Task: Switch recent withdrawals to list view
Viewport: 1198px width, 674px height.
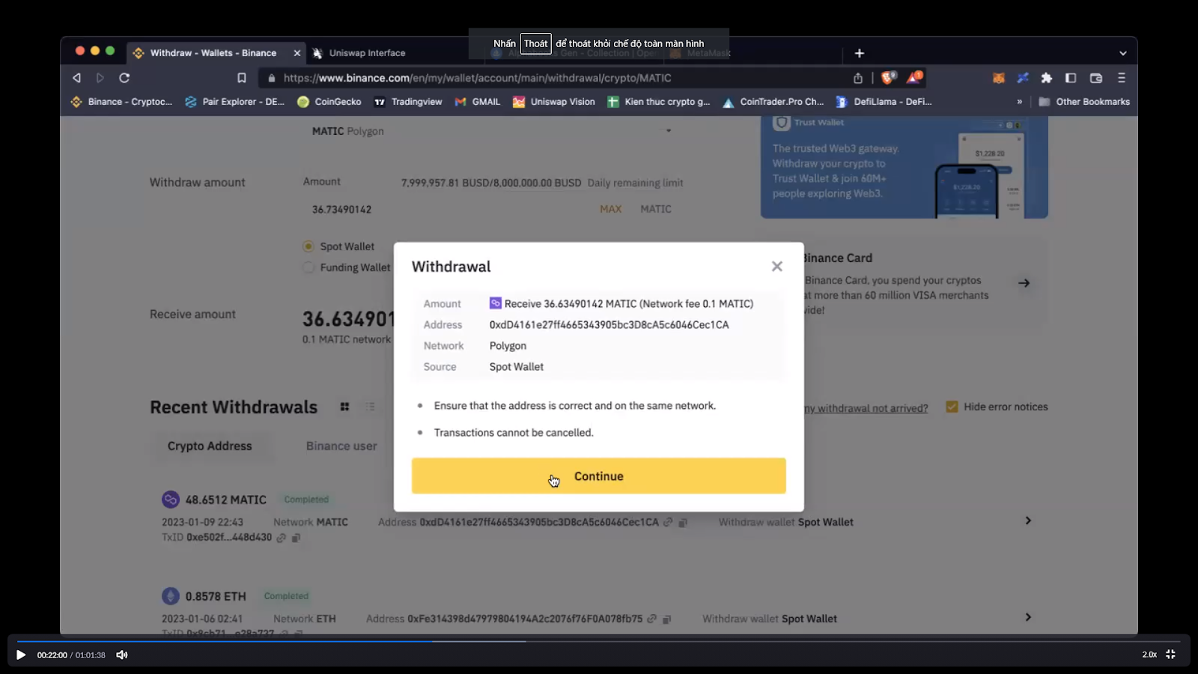Action: pyautogui.click(x=370, y=407)
